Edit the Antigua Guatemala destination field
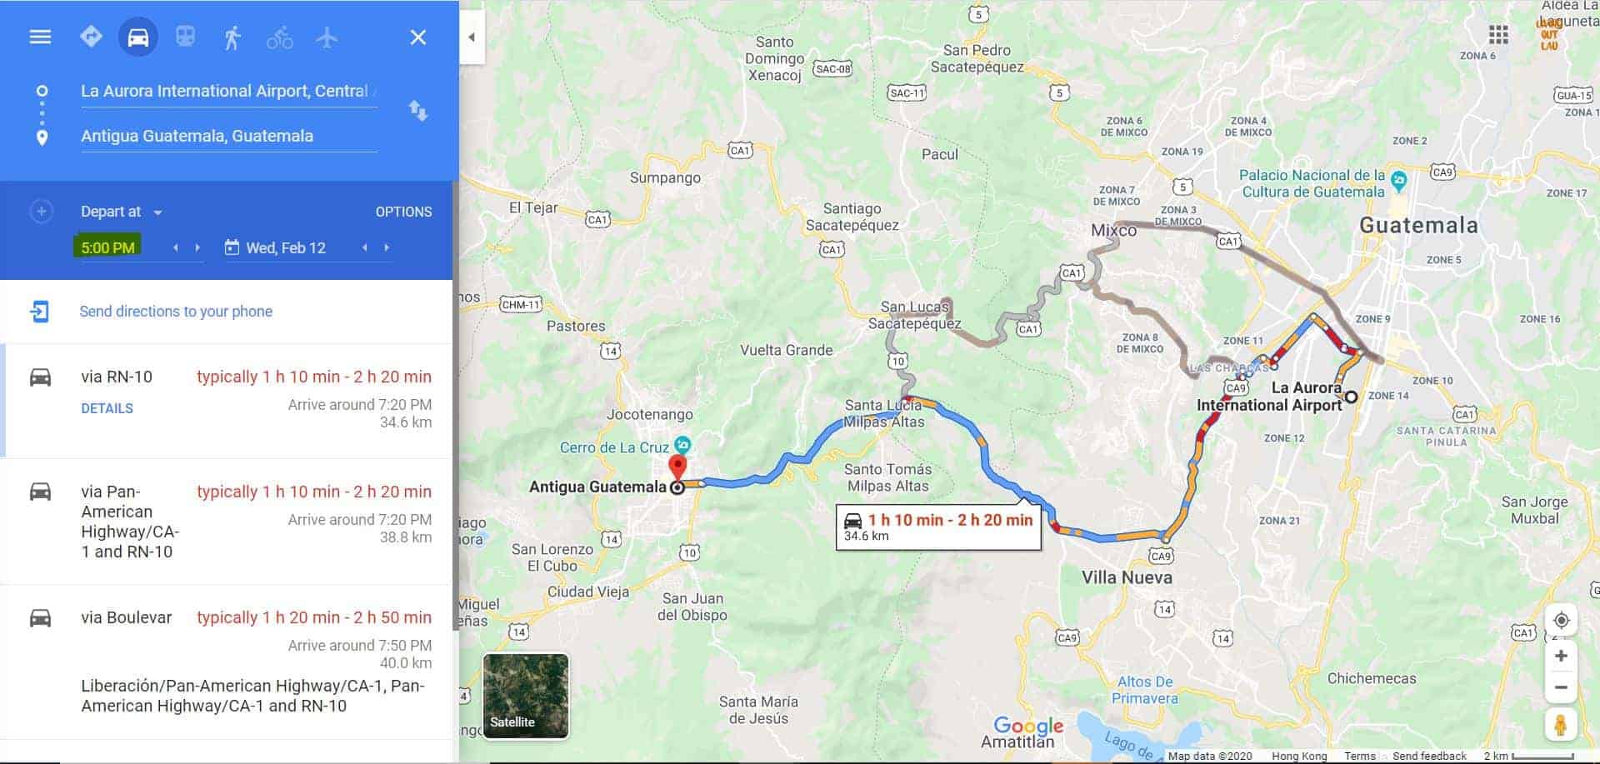This screenshot has height=764, width=1600. pyautogui.click(x=228, y=136)
